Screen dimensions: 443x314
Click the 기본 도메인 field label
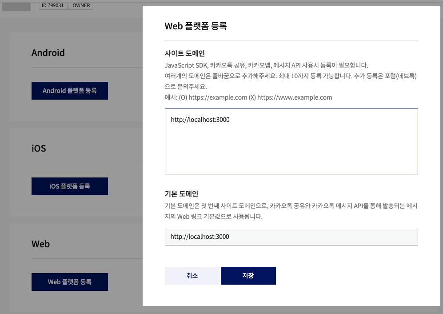[181, 194]
